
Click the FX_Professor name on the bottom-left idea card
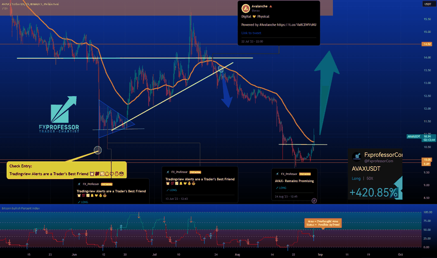pos(91,184)
